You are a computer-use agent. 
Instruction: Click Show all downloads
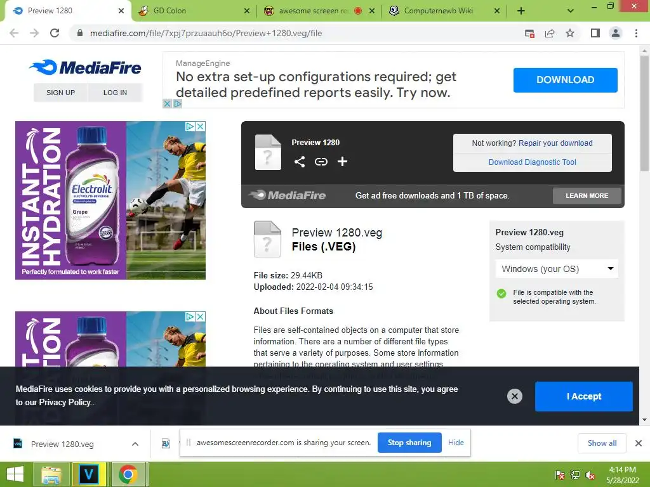602,443
